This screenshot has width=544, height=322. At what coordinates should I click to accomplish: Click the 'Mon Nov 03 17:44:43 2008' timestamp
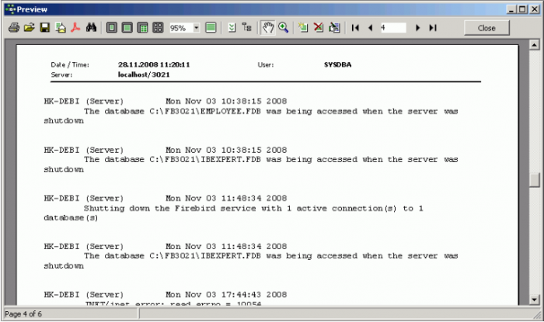click(x=226, y=295)
